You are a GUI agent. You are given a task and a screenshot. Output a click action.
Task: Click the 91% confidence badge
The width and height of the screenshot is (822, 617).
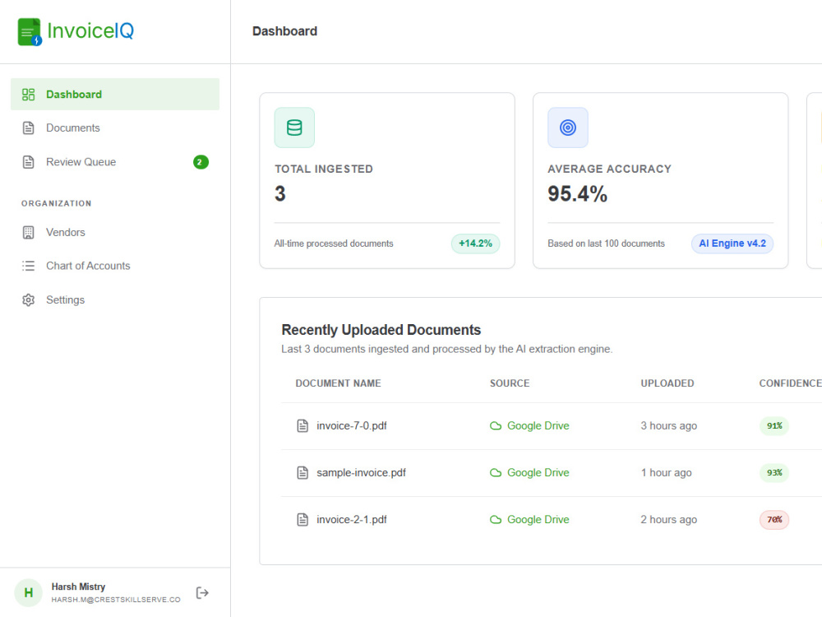pos(774,426)
